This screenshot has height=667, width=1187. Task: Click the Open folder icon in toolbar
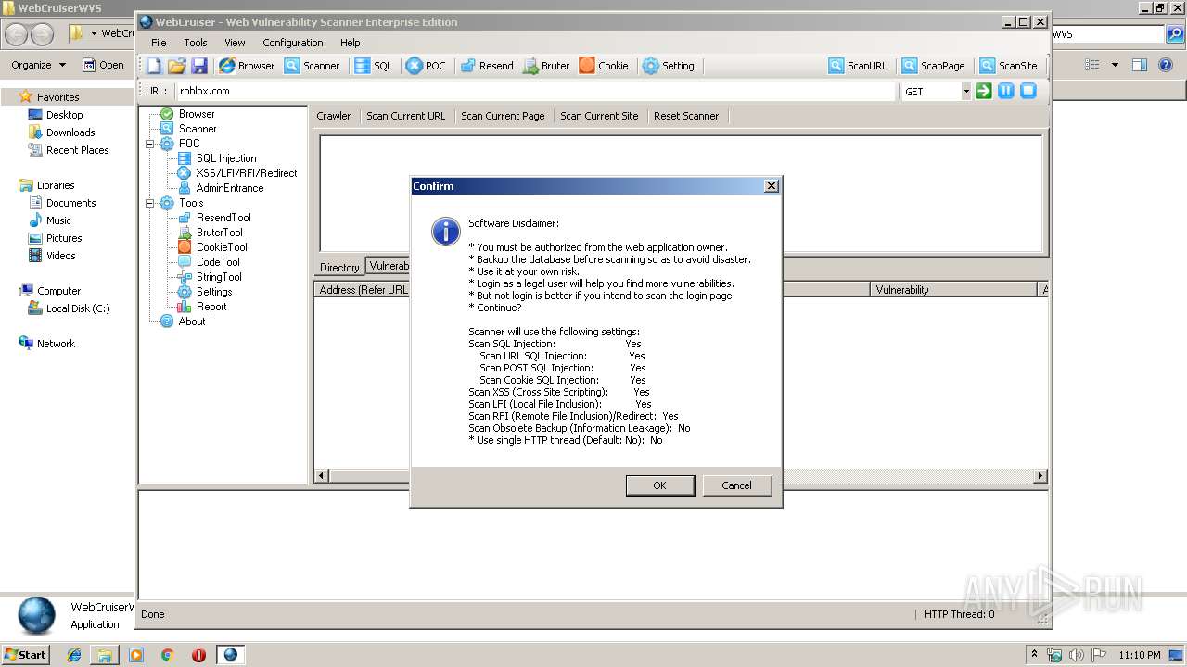tap(176, 66)
